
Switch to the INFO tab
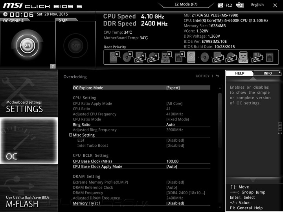[x=268, y=73]
